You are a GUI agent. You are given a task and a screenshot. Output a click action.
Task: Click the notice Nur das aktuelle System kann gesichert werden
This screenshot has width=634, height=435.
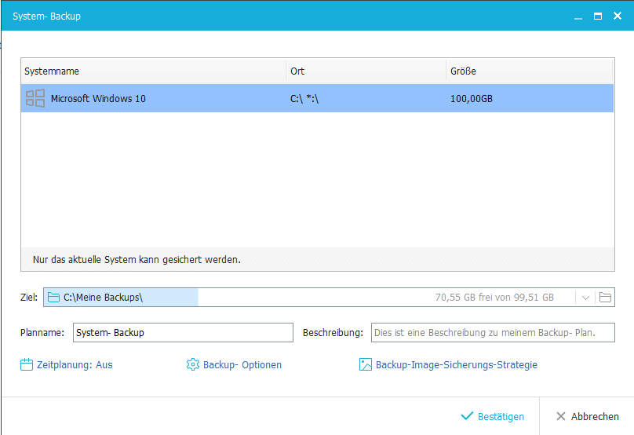point(137,259)
